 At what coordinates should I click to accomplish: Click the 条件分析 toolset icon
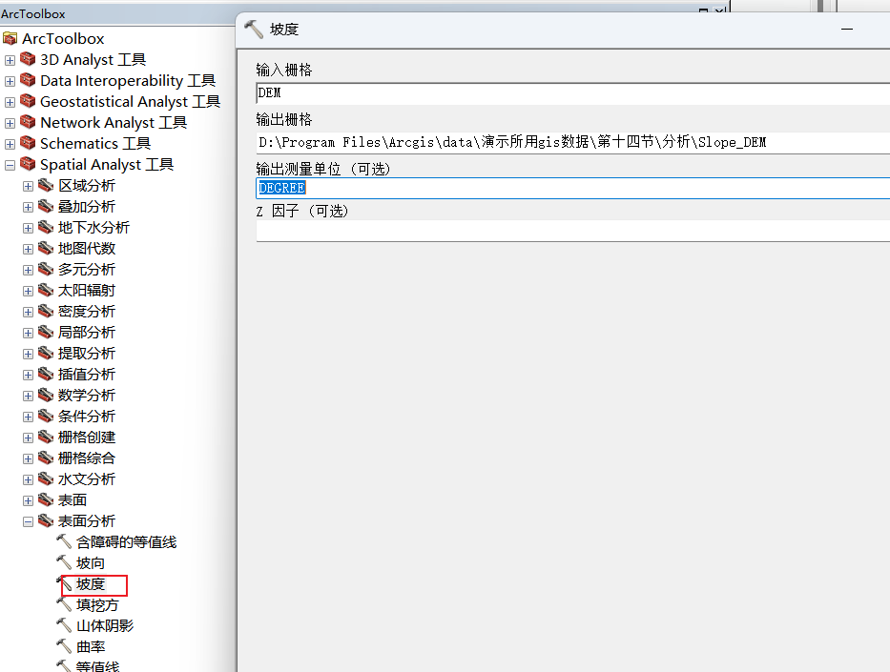pyautogui.click(x=46, y=417)
